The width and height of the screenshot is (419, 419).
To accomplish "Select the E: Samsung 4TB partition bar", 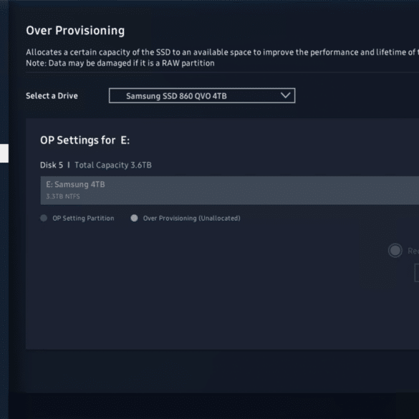I will 229,191.
